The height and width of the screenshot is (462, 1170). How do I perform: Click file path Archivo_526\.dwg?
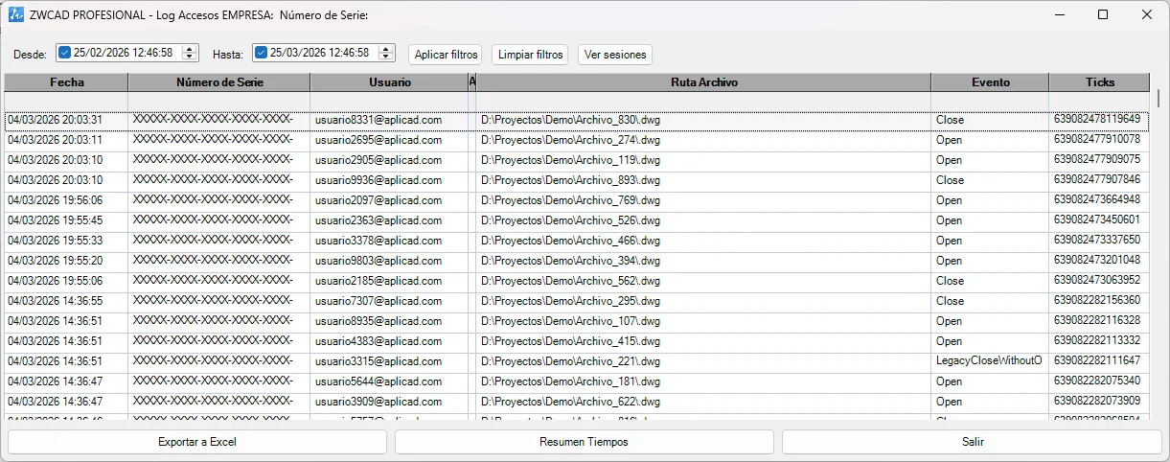click(571, 220)
